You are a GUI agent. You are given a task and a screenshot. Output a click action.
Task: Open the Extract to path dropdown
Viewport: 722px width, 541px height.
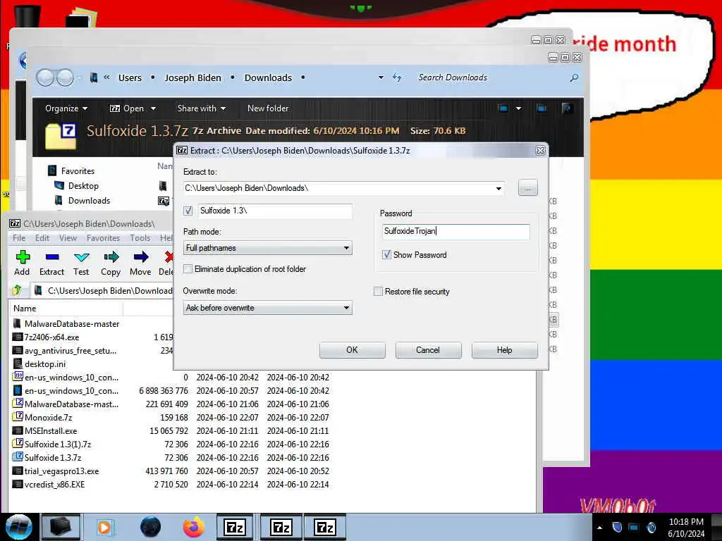point(498,188)
